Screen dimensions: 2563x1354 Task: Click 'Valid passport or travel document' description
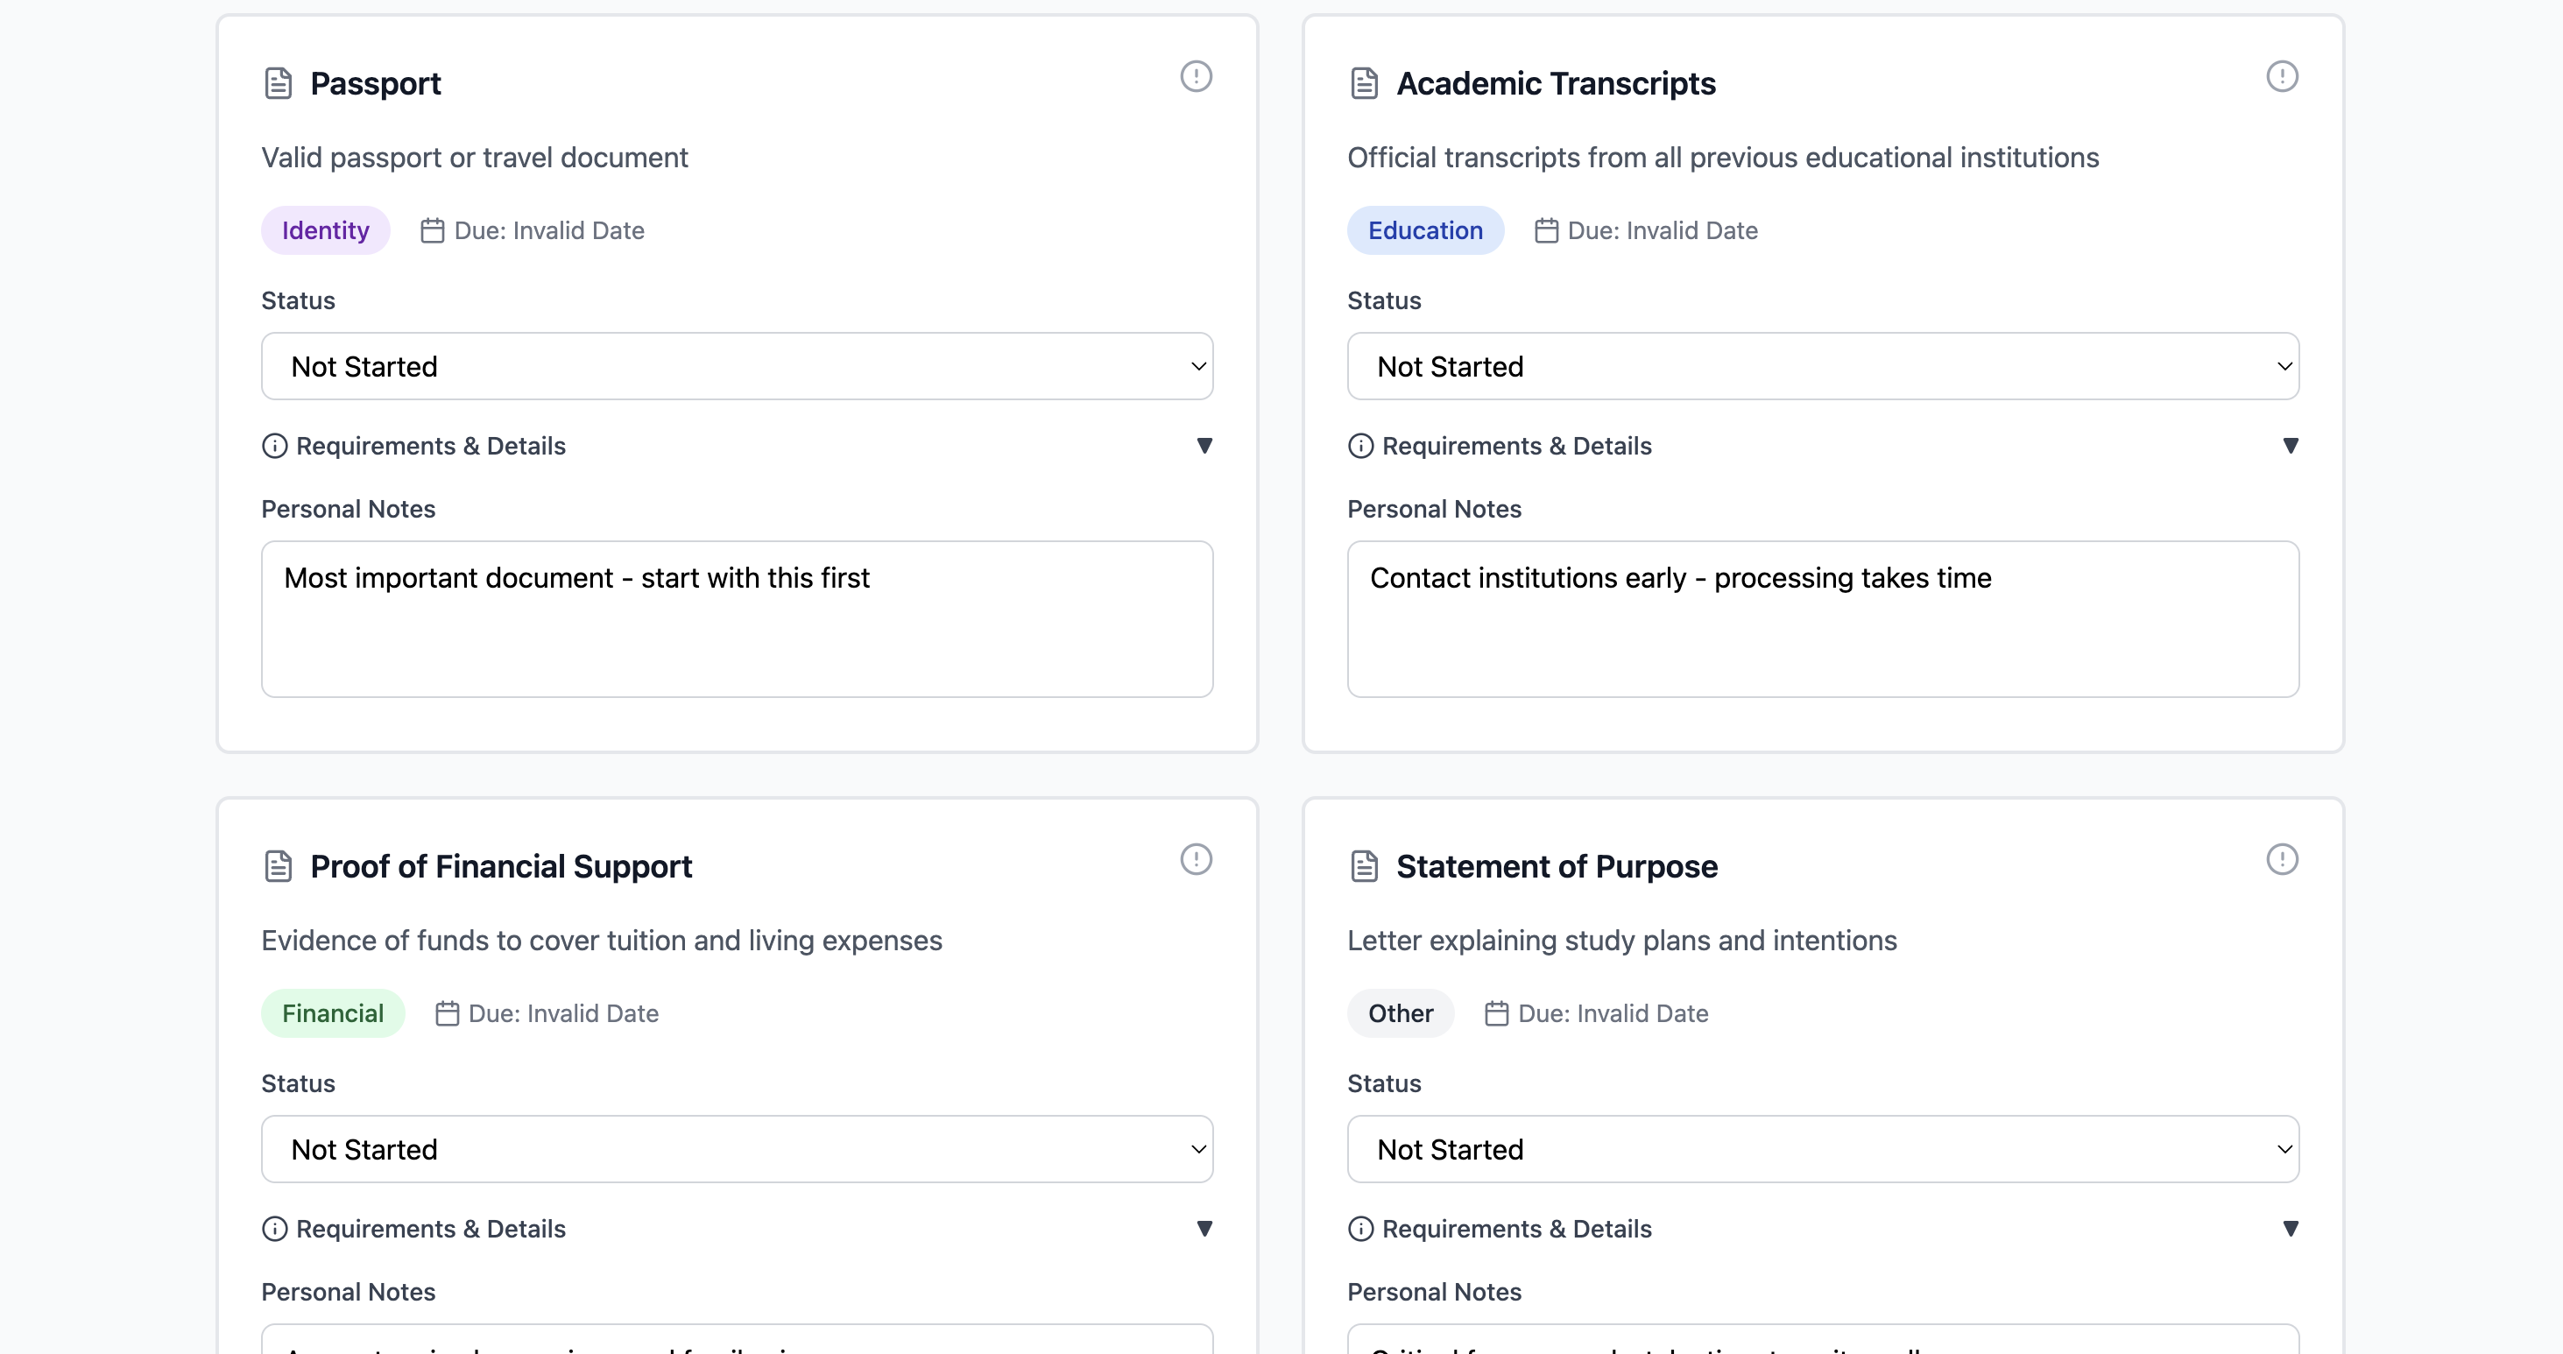coord(475,157)
